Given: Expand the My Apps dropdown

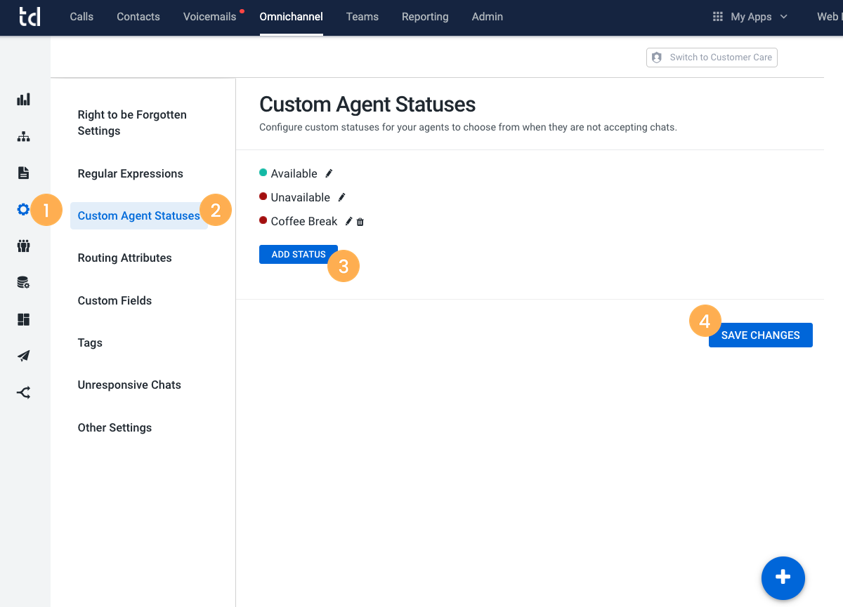Looking at the screenshot, I should tap(750, 17).
